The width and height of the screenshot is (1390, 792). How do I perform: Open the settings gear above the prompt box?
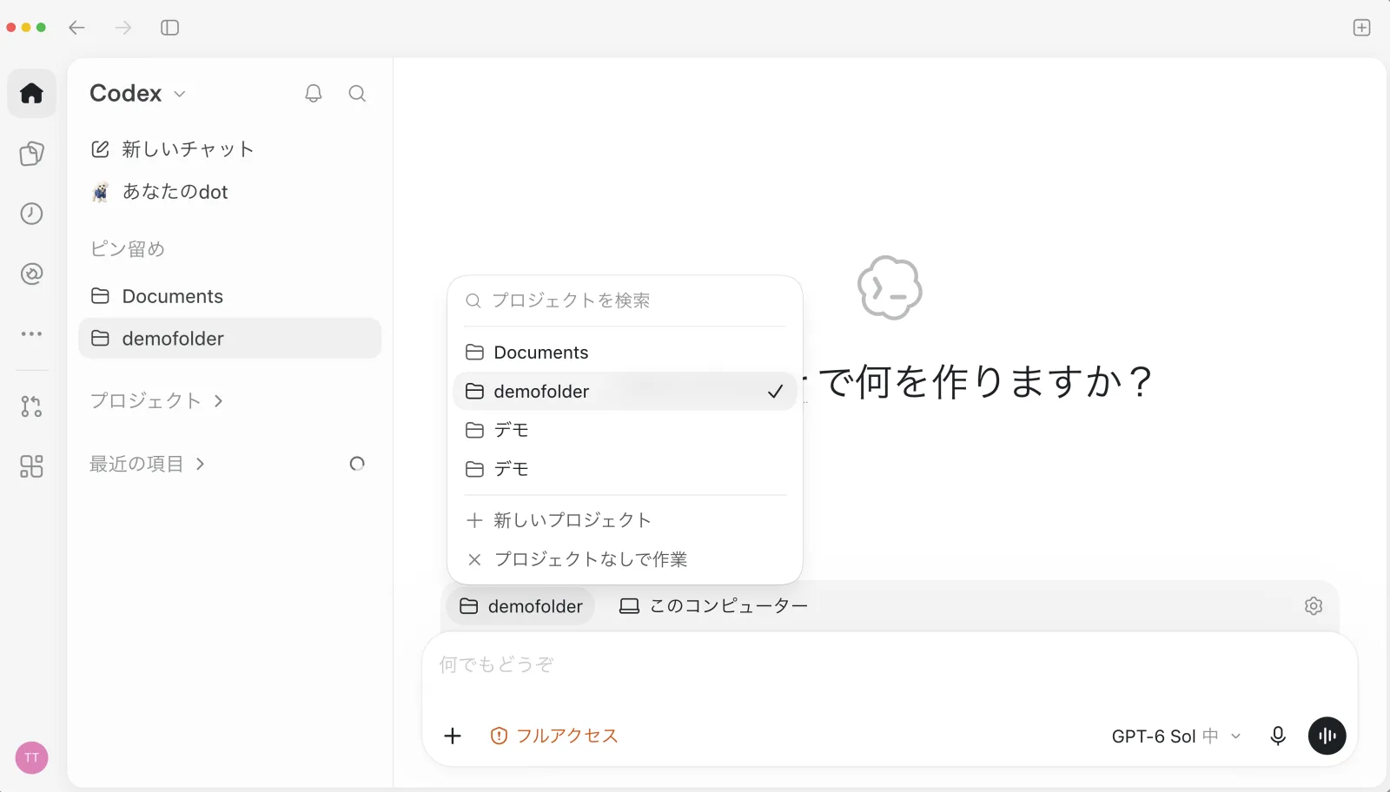pos(1314,606)
